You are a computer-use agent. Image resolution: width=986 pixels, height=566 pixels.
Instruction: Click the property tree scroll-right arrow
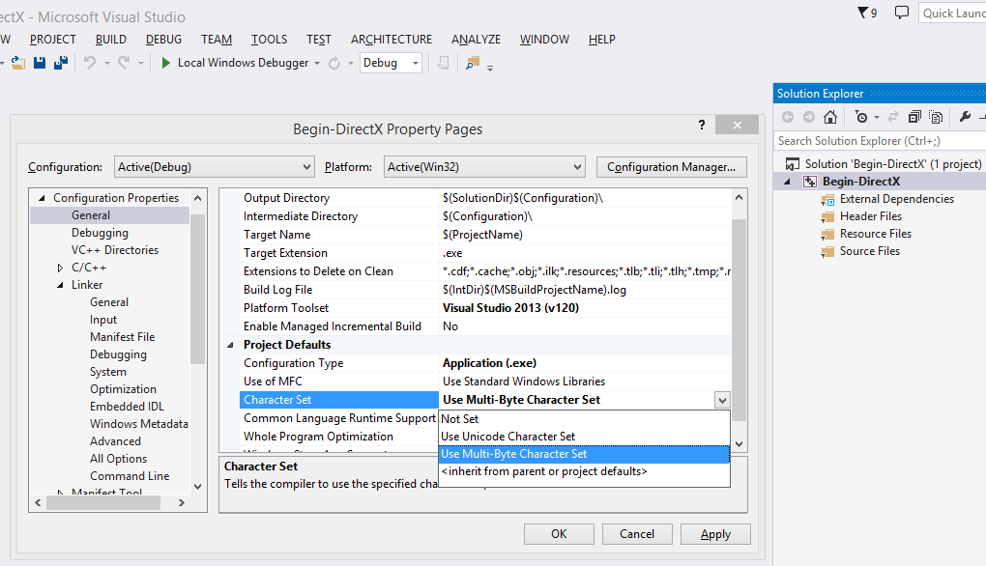(x=181, y=502)
